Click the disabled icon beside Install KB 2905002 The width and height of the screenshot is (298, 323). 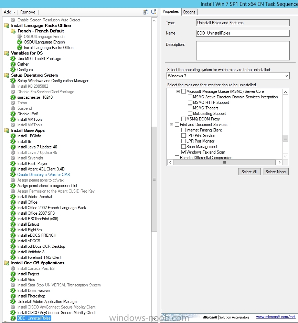click(x=13, y=86)
